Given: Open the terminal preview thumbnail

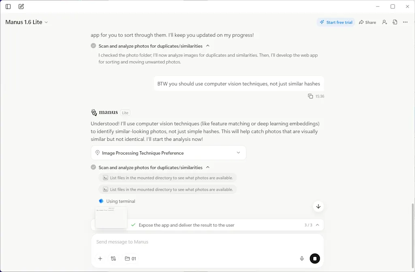Looking at the screenshot, I should tap(111, 217).
